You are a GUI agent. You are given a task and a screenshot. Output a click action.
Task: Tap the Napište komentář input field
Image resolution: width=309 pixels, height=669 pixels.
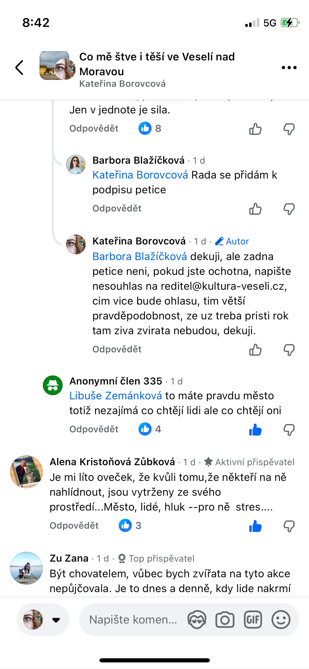pyautogui.click(x=133, y=620)
